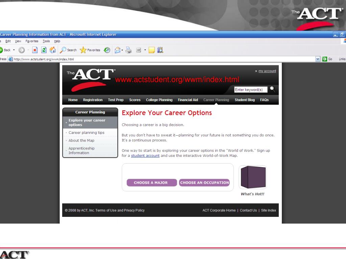Image resolution: width=346 pixels, height=259 pixels.
Task: Open the Help menu
Action: point(57,41)
